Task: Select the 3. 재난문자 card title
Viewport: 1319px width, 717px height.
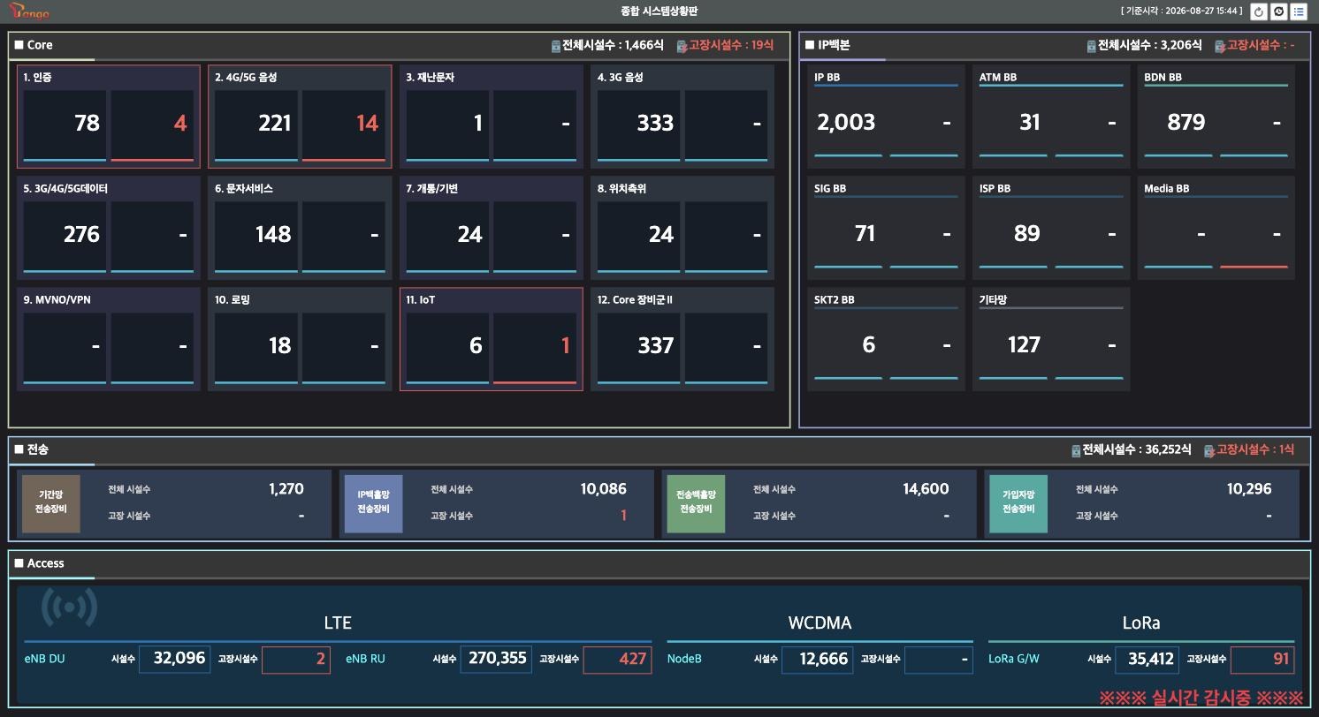Action: pos(430,78)
